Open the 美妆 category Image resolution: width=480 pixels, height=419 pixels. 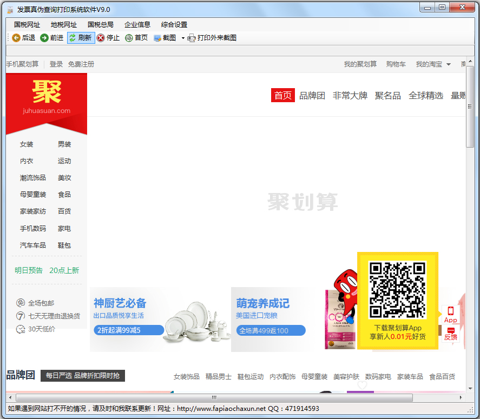click(64, 178)
